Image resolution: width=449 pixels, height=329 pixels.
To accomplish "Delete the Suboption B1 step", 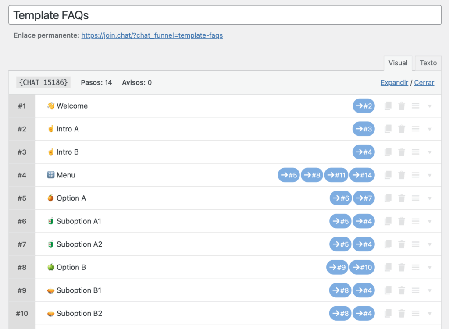I will pos(402,290).
